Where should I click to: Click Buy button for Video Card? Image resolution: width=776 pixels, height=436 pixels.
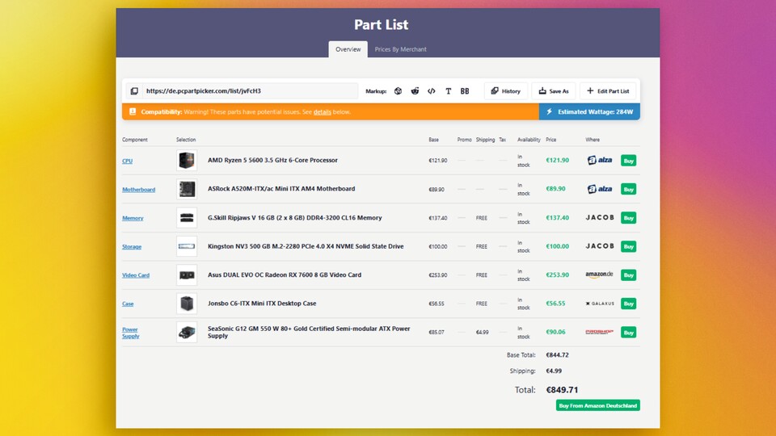(x=629, y=275)
